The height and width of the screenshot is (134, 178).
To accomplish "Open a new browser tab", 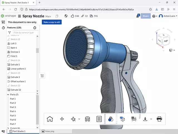I will (39, 3).
